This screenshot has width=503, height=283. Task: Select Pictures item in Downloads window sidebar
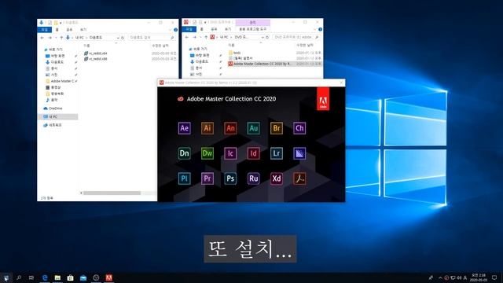(x=52, y=75)
